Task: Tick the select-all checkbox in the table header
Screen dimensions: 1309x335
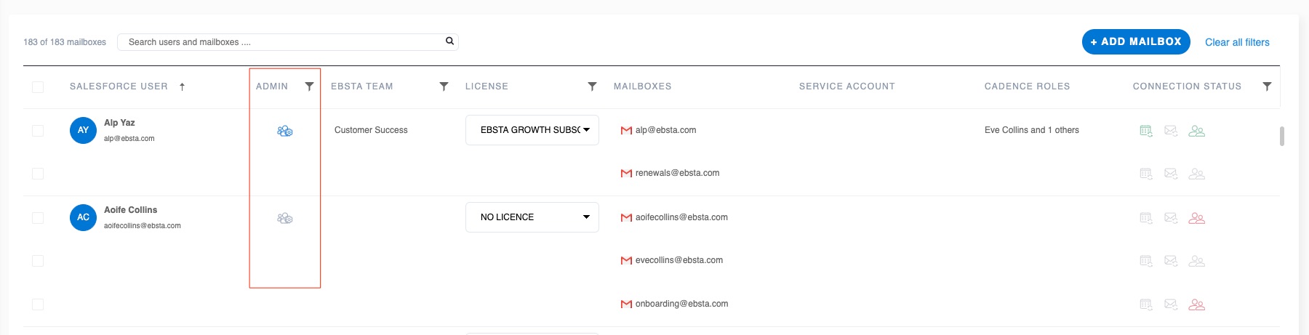Action: 38,87
